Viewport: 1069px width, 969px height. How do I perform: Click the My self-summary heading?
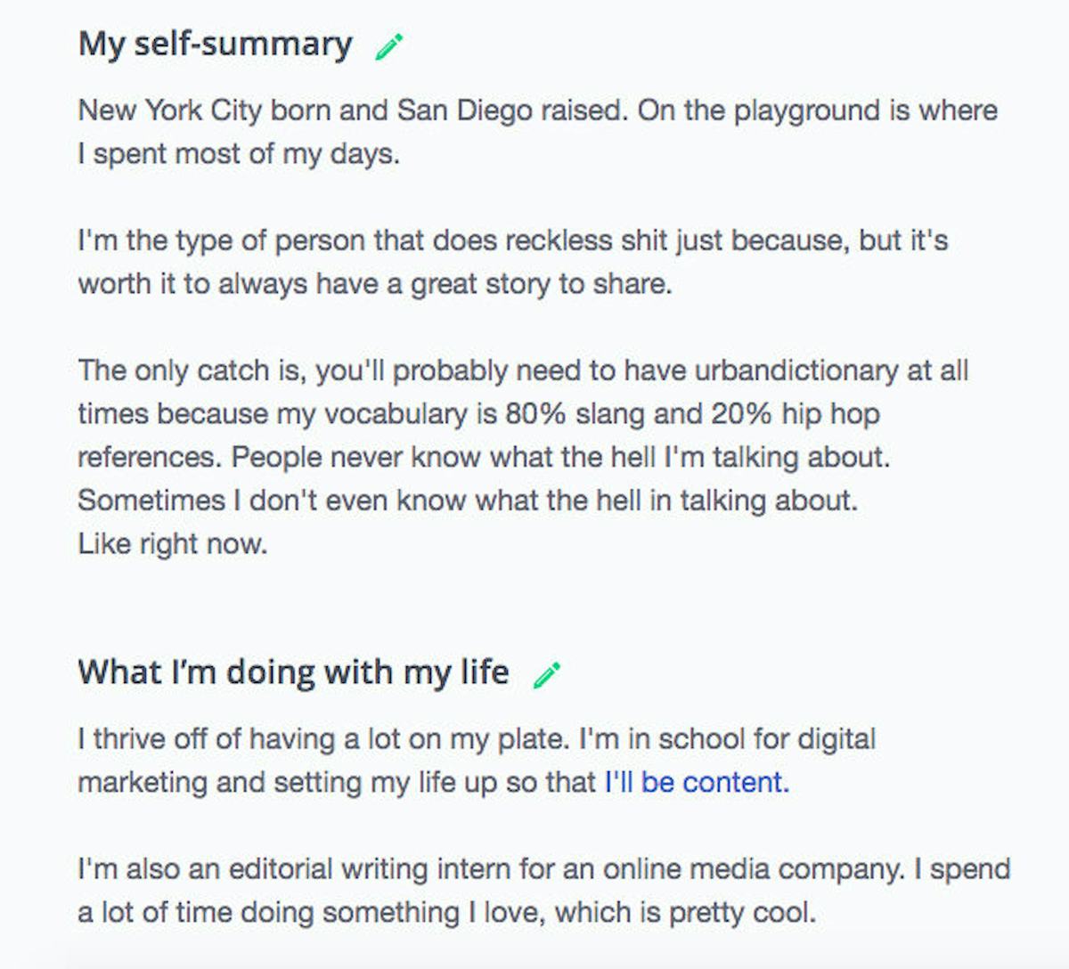(215, 45)
